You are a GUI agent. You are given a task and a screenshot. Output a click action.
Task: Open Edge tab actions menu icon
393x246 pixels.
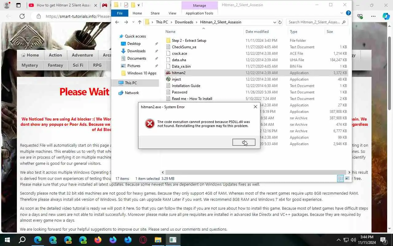pos(18,5)
